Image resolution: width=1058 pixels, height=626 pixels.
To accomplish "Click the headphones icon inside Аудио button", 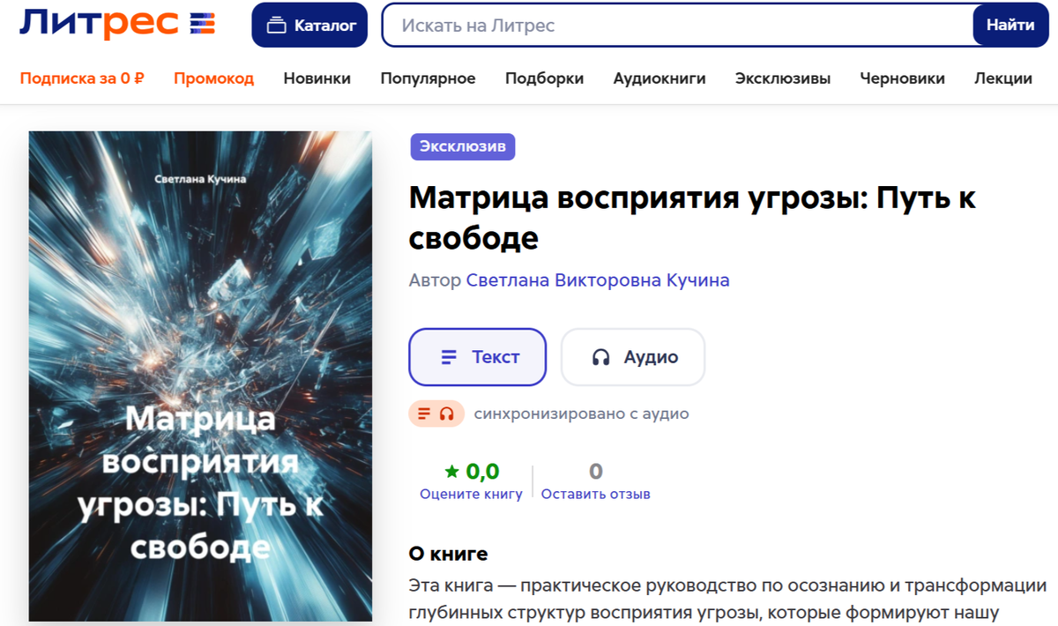I will (x=601, y=357).
